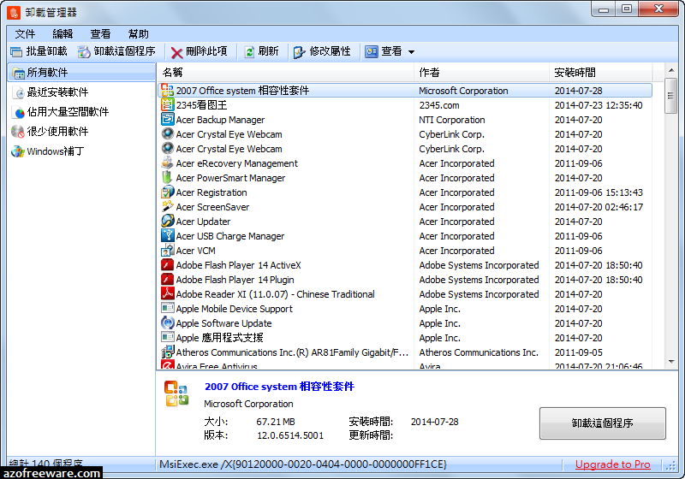The image size is (685, 479).
Task: Sort by 作者 column header
Action: pyautogui.click(x=481, y=73)
